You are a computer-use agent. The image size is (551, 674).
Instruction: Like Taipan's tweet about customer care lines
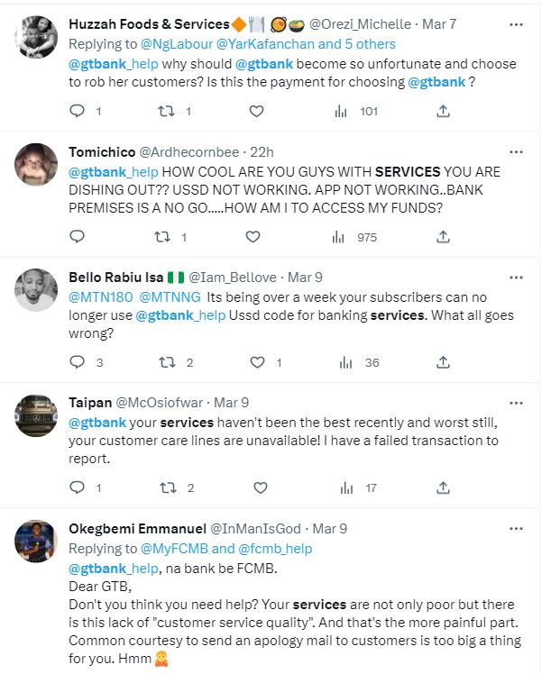pos(261,487)
